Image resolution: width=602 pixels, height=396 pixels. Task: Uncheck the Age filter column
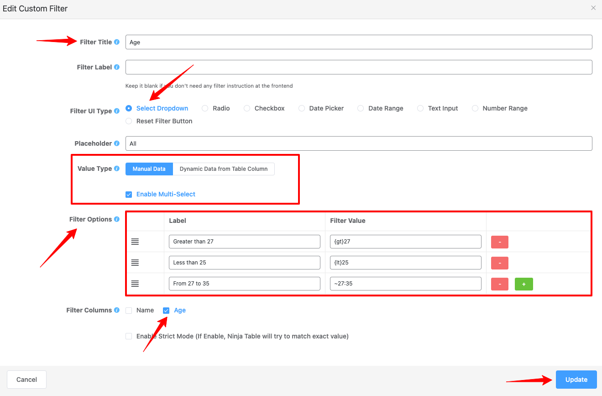point(166,310)
